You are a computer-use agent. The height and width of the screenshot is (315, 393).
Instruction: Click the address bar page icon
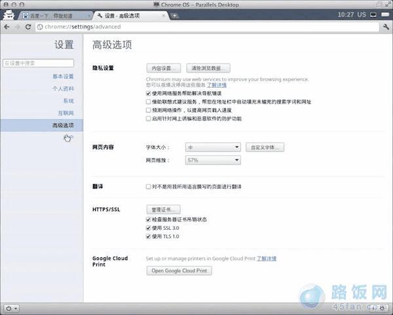click(40, 27)
